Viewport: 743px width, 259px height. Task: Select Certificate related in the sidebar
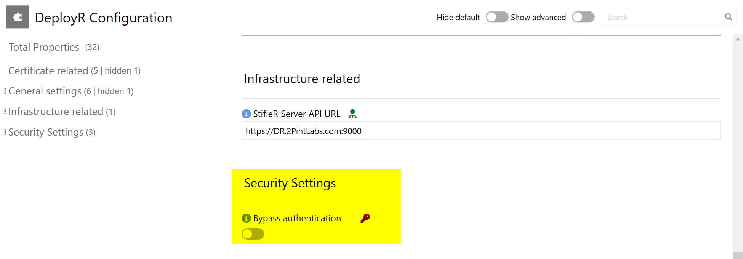[x=48, y=71]
